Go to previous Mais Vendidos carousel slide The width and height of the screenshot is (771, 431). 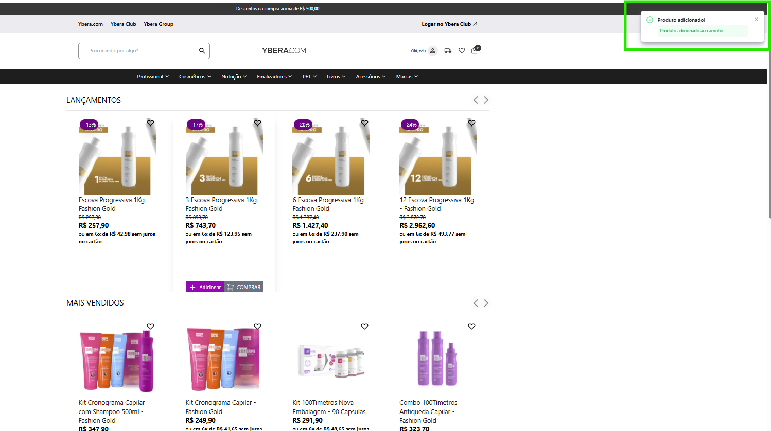[x=476, y=303]
